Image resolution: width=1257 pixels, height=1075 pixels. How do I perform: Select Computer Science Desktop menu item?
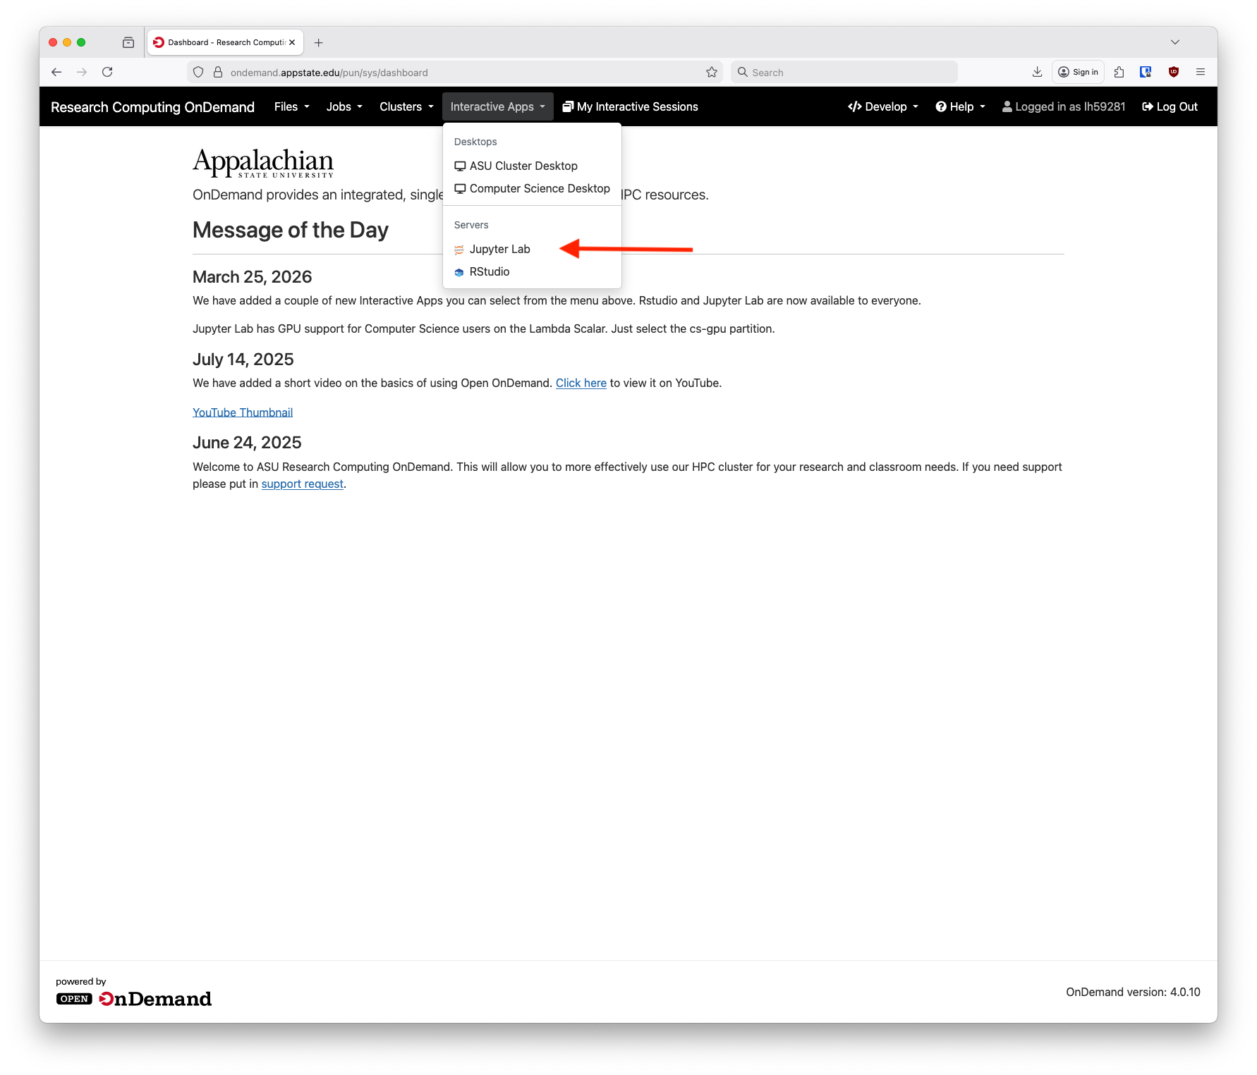(539, 188)
